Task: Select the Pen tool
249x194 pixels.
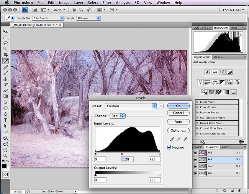Action: 5,114
